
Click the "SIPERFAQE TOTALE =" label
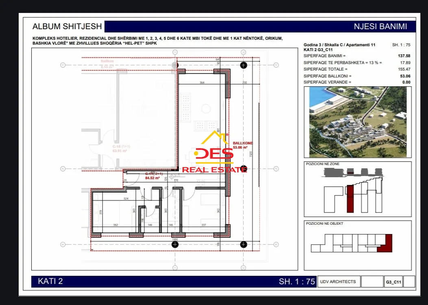(325, 69)
